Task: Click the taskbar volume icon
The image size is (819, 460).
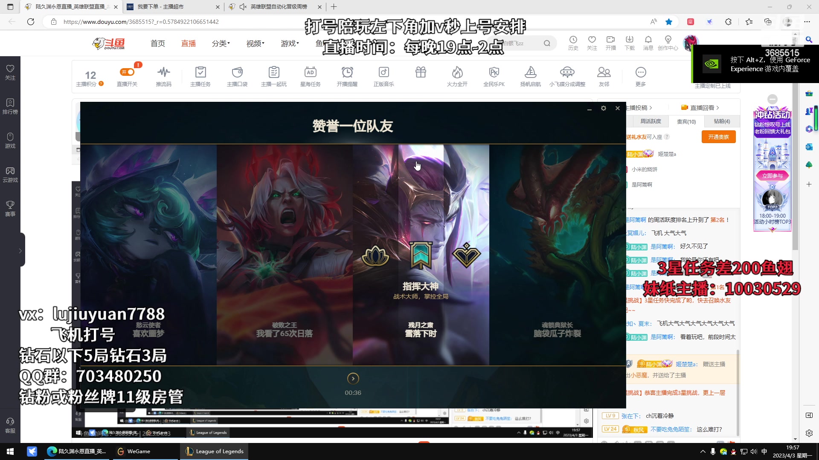Action: pos(754,451)
